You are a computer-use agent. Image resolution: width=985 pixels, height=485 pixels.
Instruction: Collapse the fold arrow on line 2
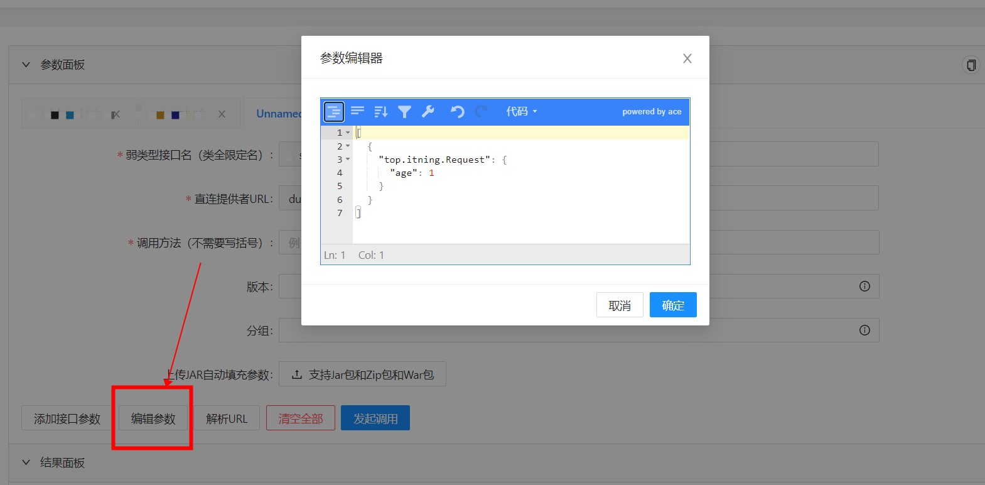pyautogui.click(x=348, y=146)
